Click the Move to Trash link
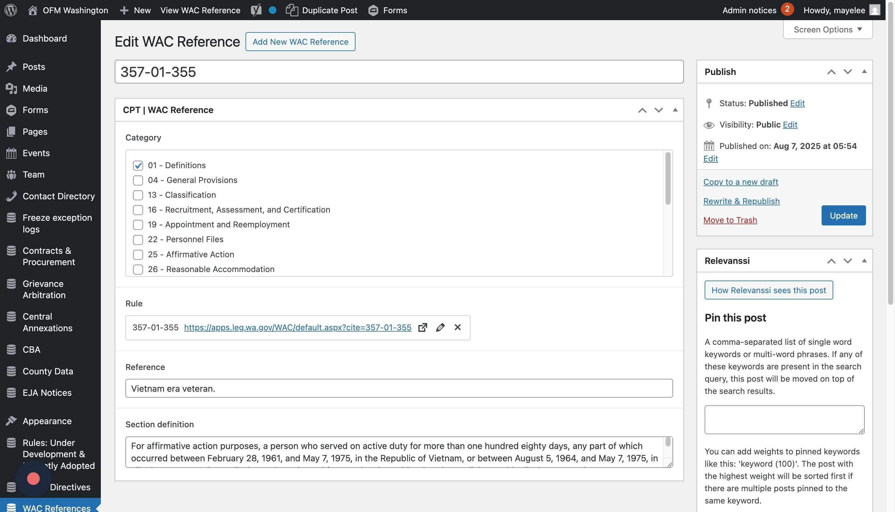This screenshot has width=895, height=512. tap(730, 220)
